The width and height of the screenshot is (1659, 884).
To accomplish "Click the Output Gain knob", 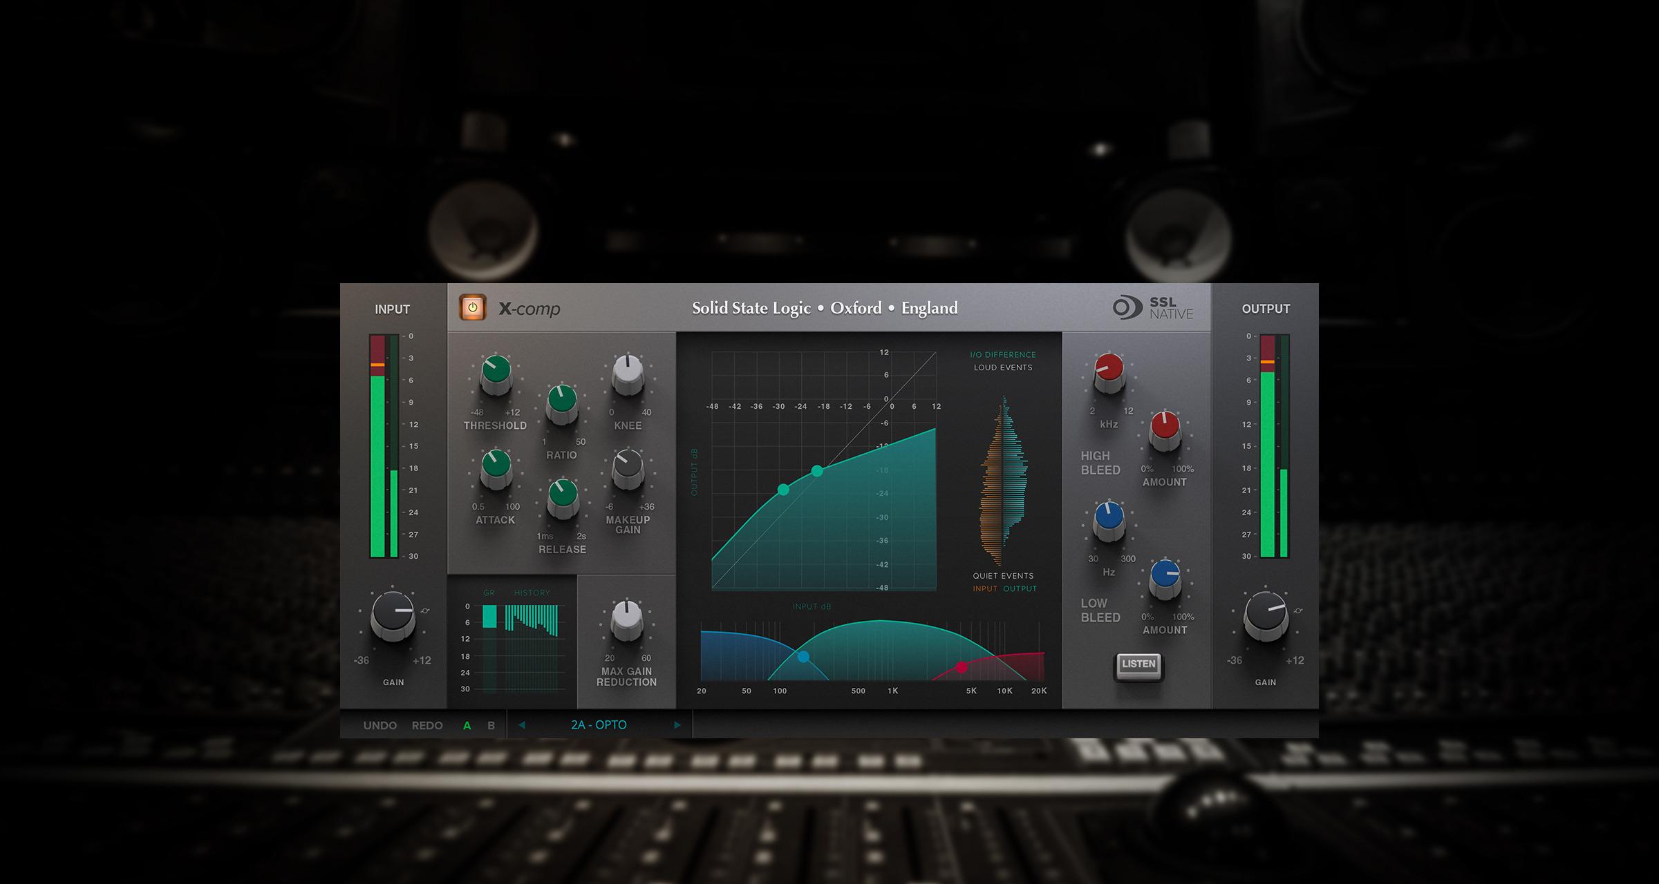I will (1266, 615).
